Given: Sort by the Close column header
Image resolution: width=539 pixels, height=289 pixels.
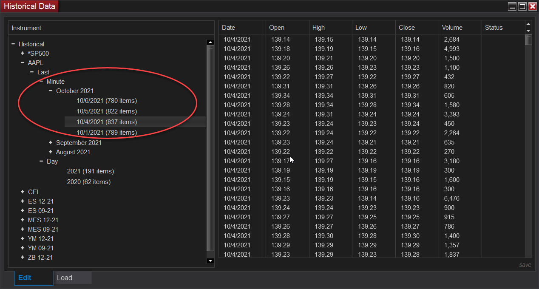Looking at the screenshot, I should 417,27.
